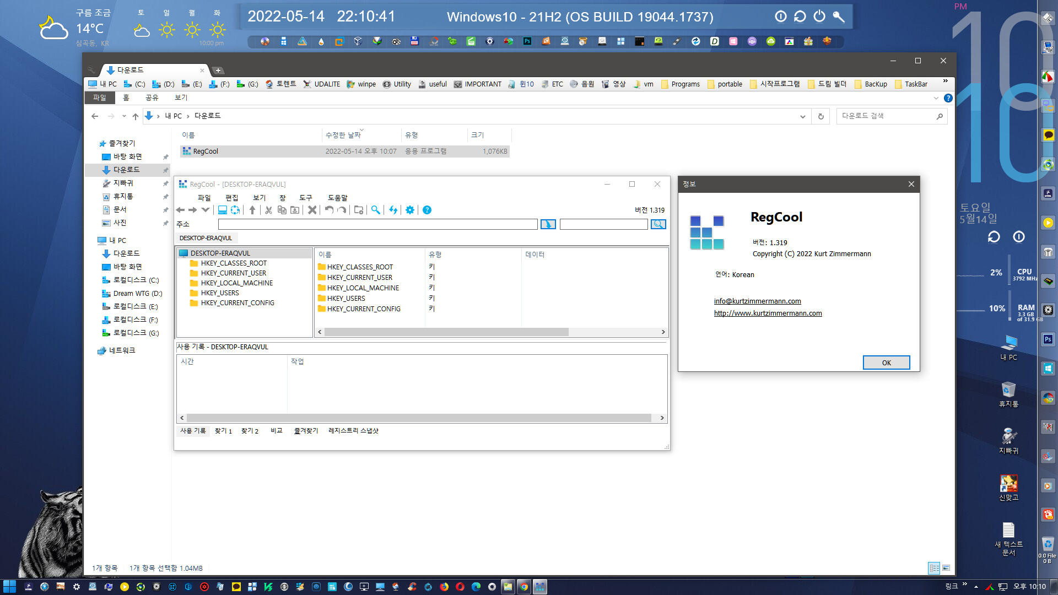This screenshot has height=595, width=1058.
Task: Click HKEY_LOCAL_MACHINE row in the right value list
Action: 363,288
